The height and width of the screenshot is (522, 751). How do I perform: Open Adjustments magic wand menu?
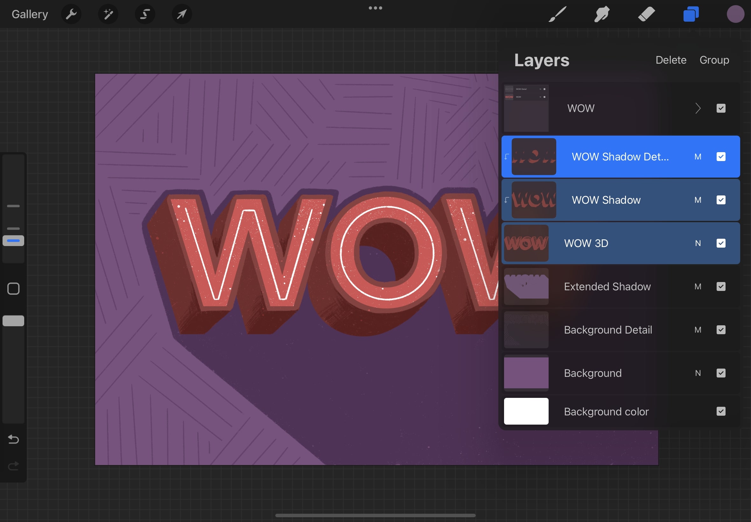[108, 14]
